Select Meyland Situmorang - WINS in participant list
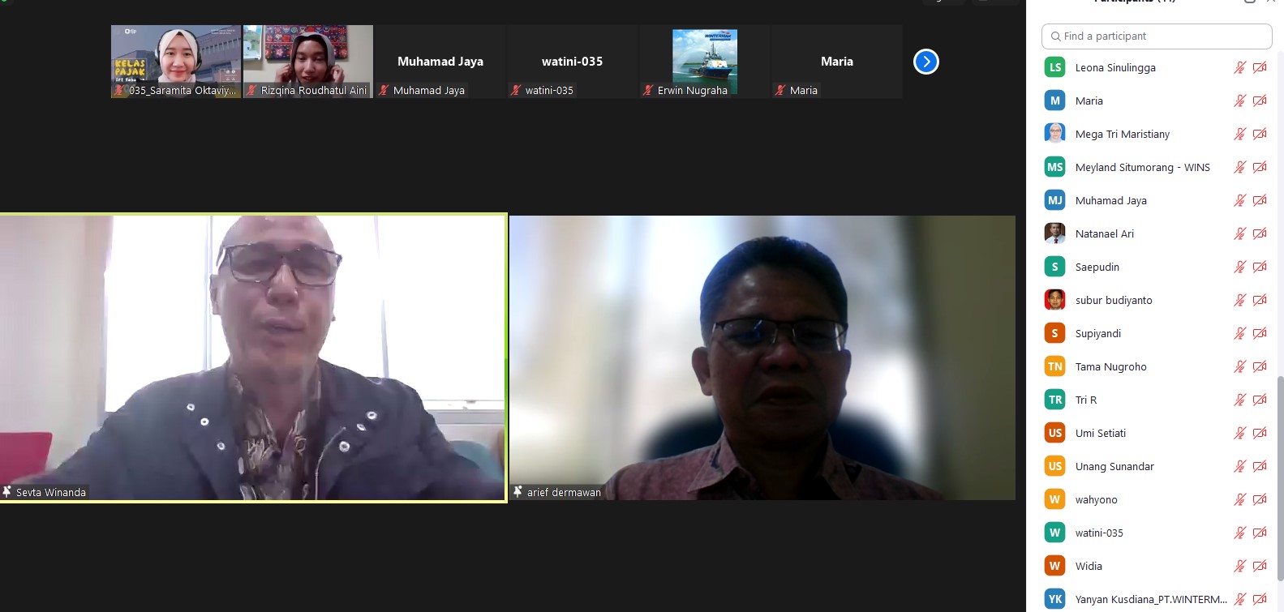Image resolution: width=1284 pixels, height=612 pixels. [x=1142, y=168]
